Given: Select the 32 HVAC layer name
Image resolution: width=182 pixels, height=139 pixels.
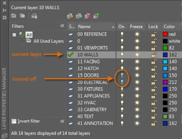Looking at the screenshot, I should pos(87,103).
